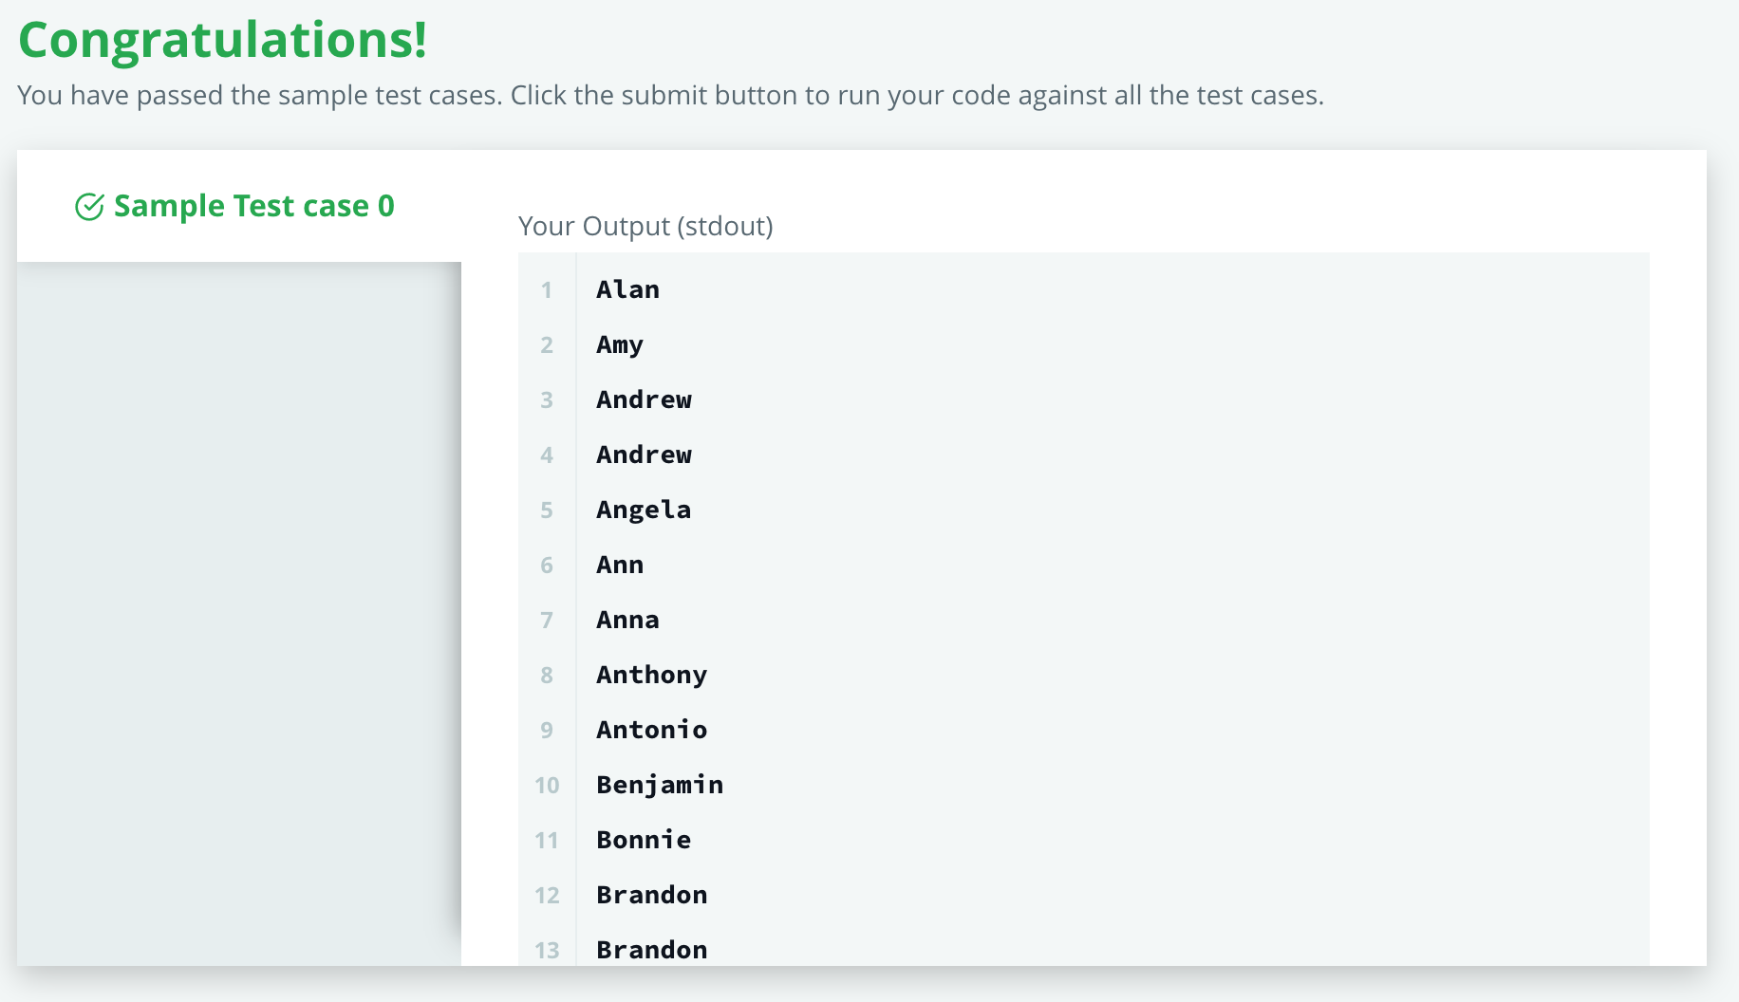Click the Angela output line
Image resolution: width=1739 pixels, height=1002 pixels.
(643, 510)
